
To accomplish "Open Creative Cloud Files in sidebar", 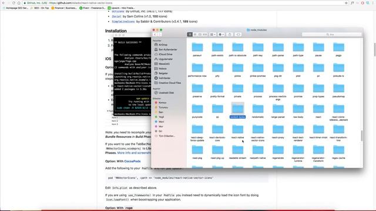I will tap(167, 83).
